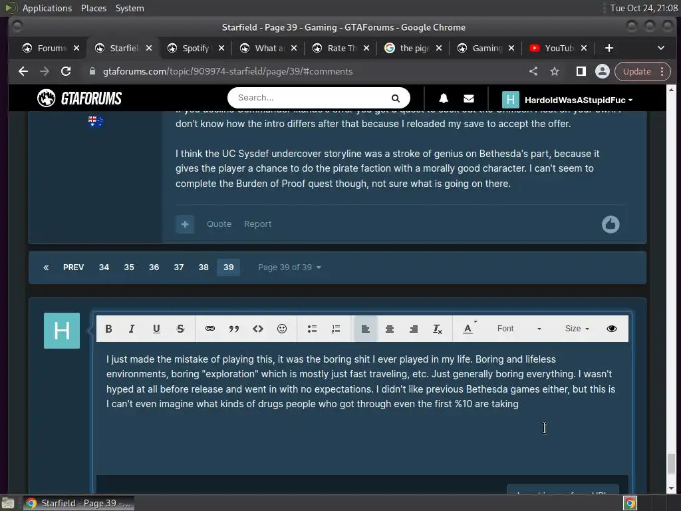
Task: Toggle editor preview eye icon
Action: 612,329
